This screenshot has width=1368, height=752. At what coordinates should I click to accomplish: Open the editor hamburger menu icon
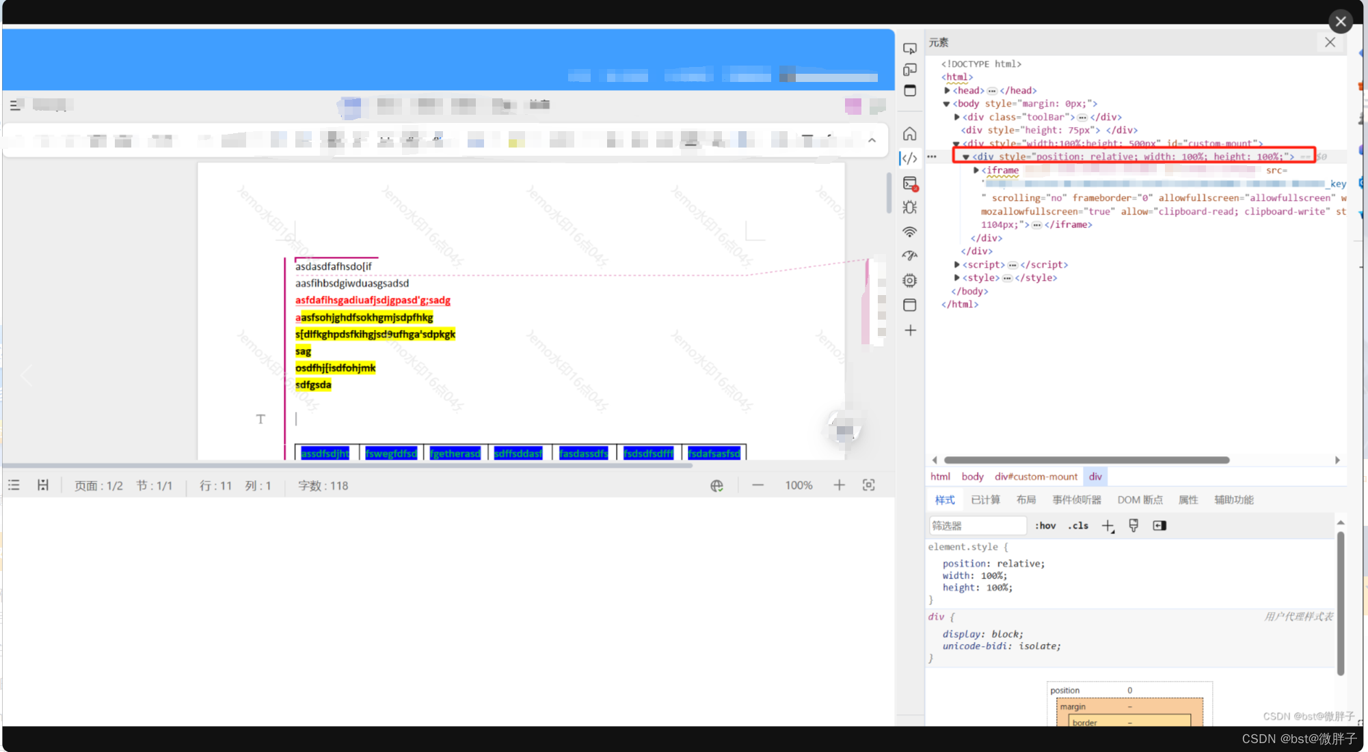(x=16, y=105)
